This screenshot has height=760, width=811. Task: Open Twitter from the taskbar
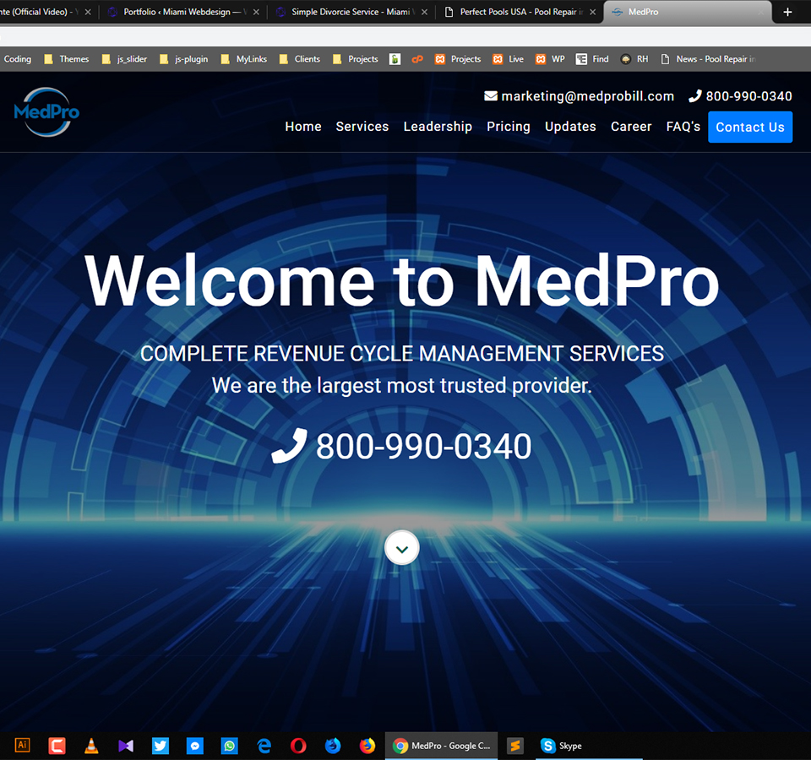pos(161,746)
